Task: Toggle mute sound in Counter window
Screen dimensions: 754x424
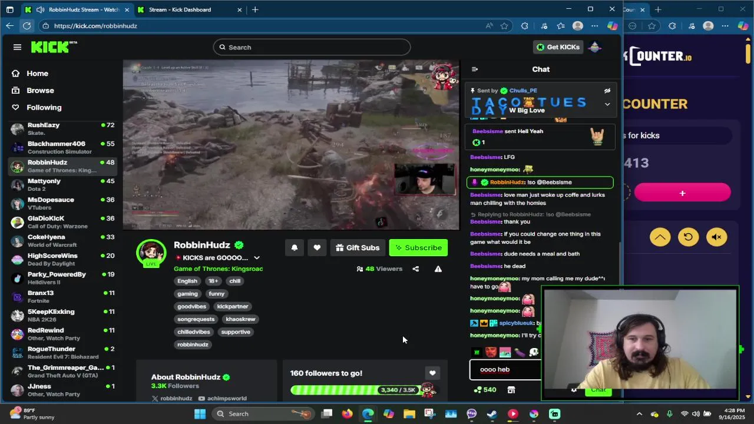Action: coord(716,237)
